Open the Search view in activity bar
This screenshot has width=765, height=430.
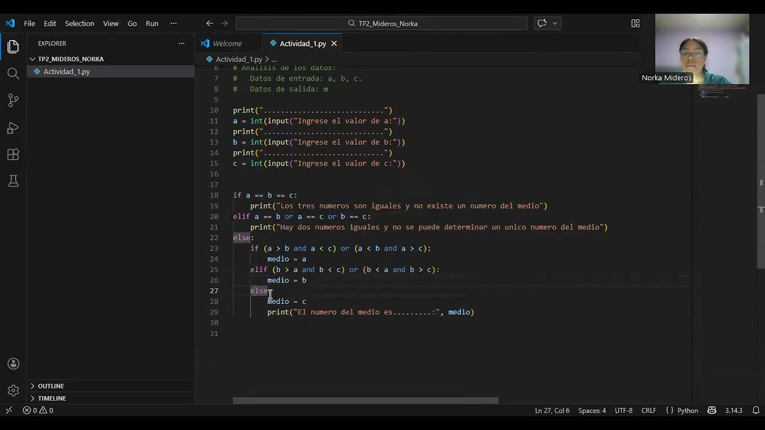[13, 73]
